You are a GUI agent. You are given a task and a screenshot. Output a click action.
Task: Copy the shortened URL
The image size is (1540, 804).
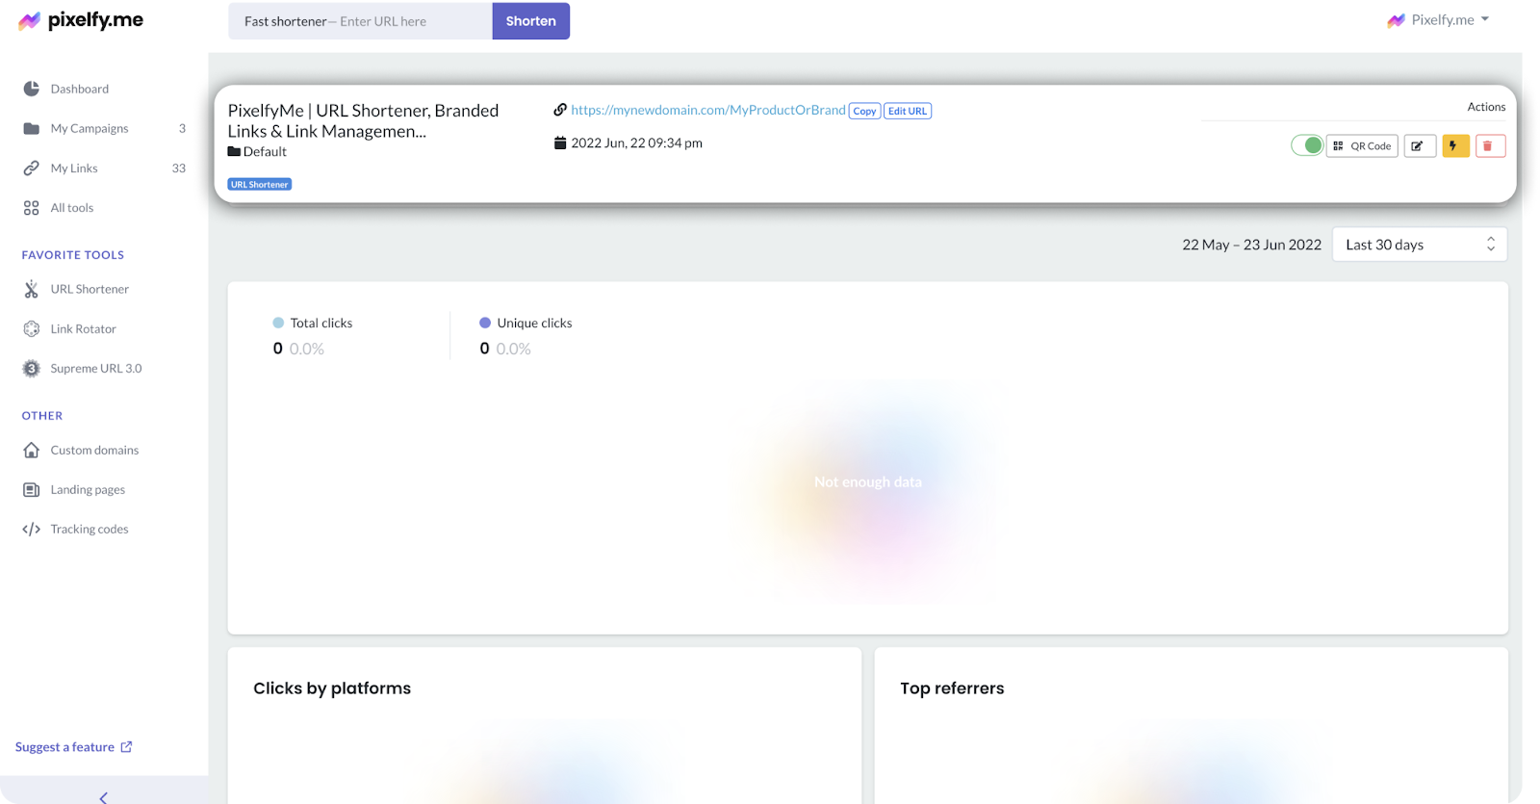tap(864, 111)
